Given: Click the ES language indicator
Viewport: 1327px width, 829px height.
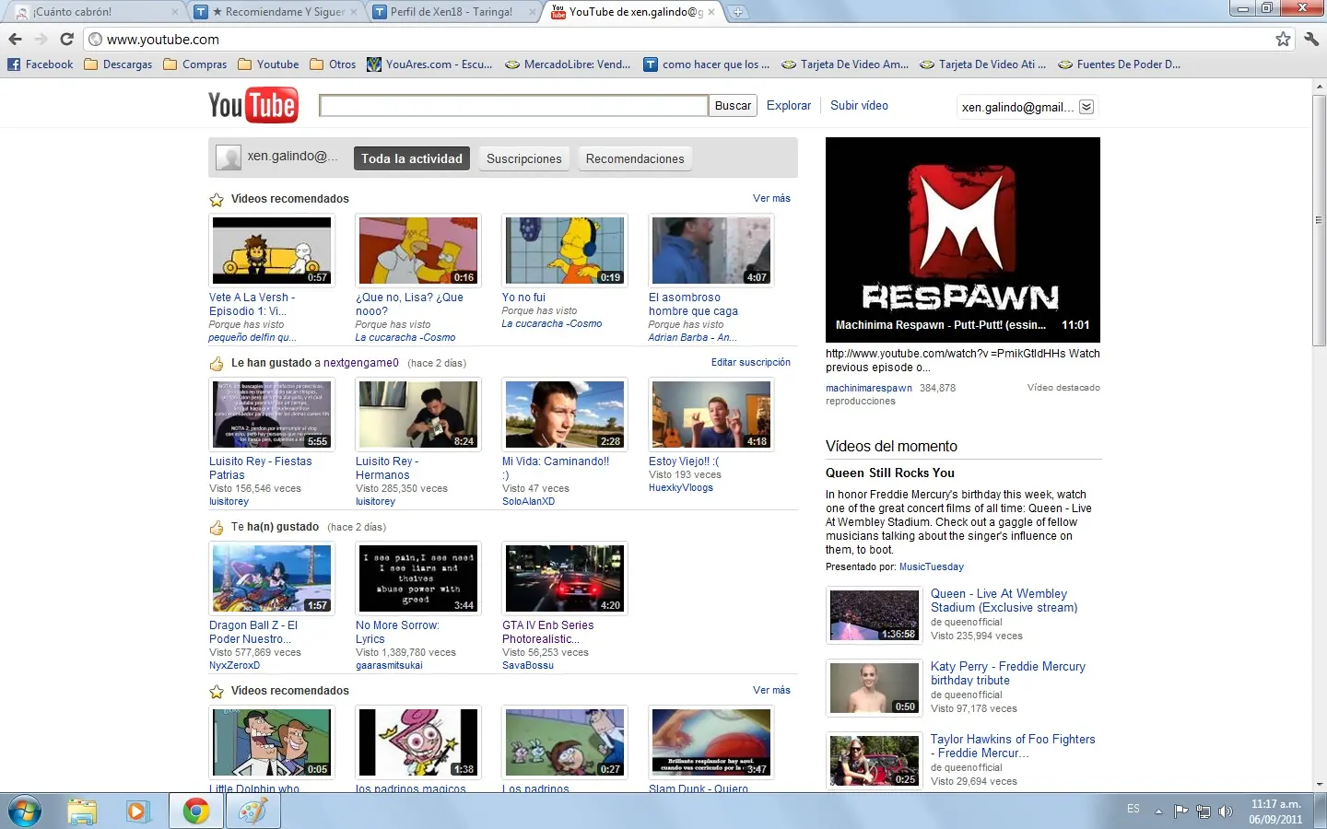Looking at the screenshot, I should (x=1133, y=809).
